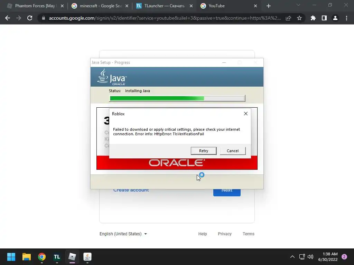The width and height of the screenshot is (354, 265).
Task: Open the Terms link
Action: [x=248, y=234]
